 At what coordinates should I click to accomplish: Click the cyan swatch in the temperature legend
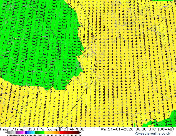tap(34, 132)
